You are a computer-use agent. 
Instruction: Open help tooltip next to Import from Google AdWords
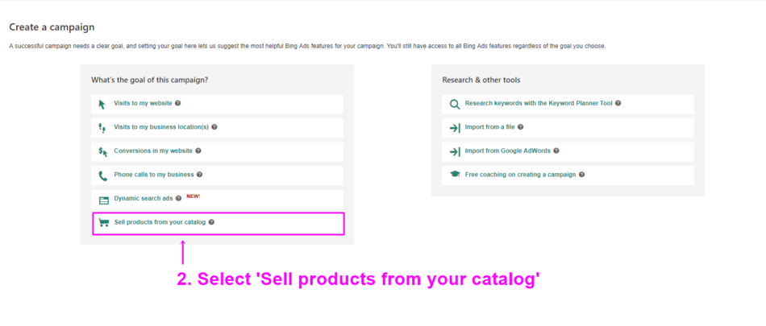[x=556, y=151]
